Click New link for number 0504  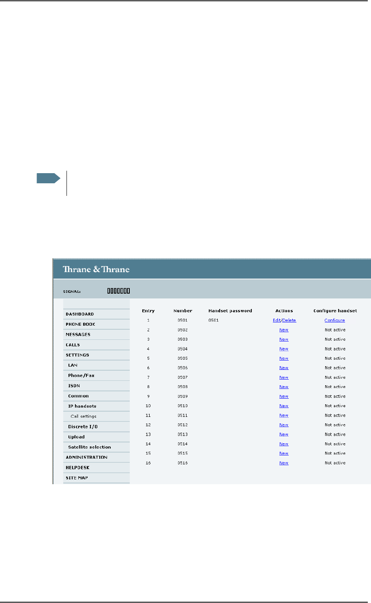[x=284, y=349]
